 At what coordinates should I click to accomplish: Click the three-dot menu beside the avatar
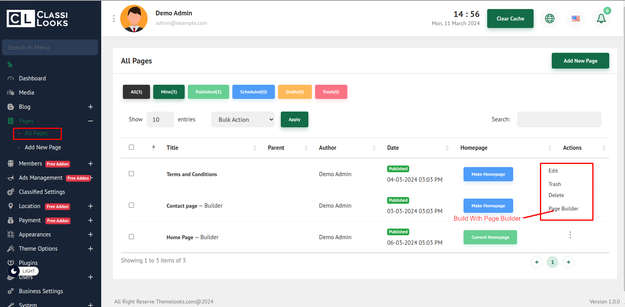(114, 19)
